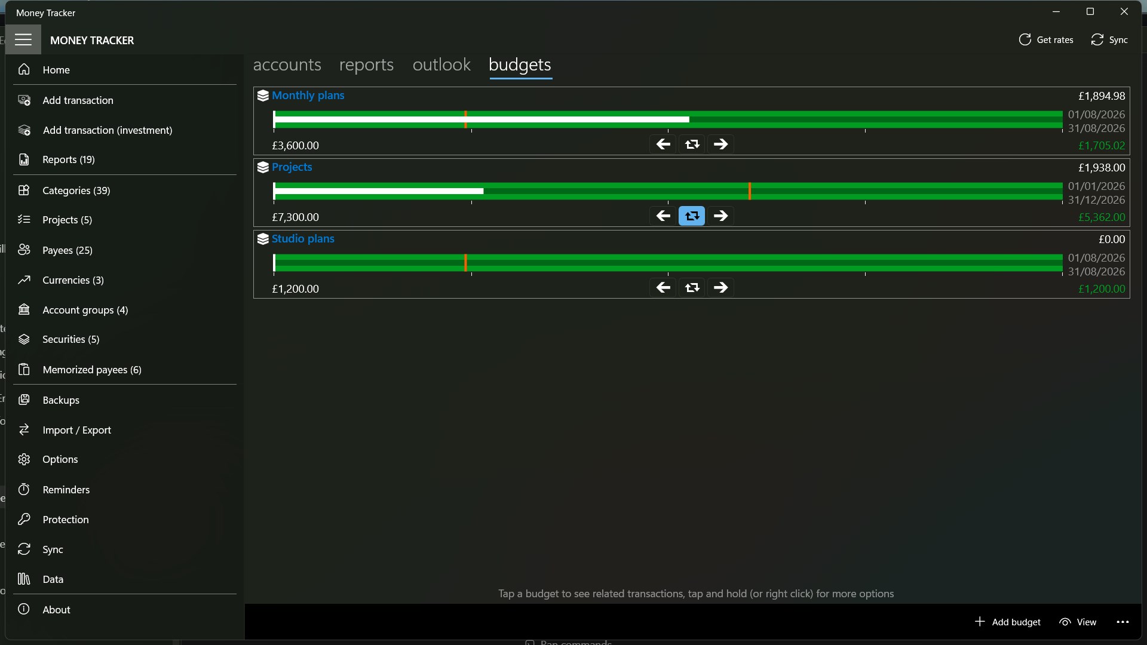1147x645 pixels.
Task: Open Add transaction (investment)
Action: 125,130
